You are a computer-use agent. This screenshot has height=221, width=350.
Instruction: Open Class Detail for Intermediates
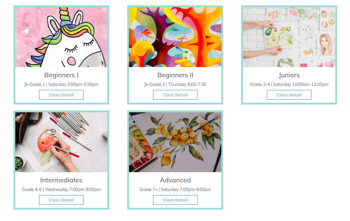coord(61,200)
